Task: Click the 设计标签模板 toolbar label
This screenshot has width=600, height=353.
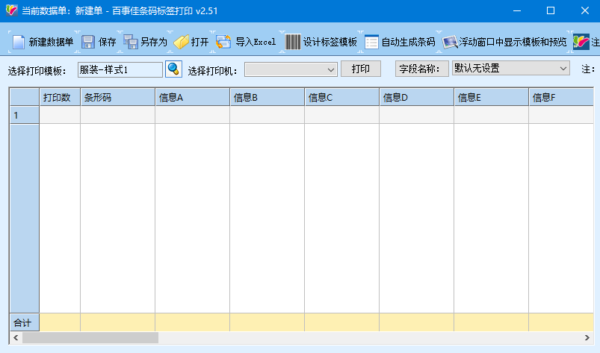Action: [x=330, y=42]
